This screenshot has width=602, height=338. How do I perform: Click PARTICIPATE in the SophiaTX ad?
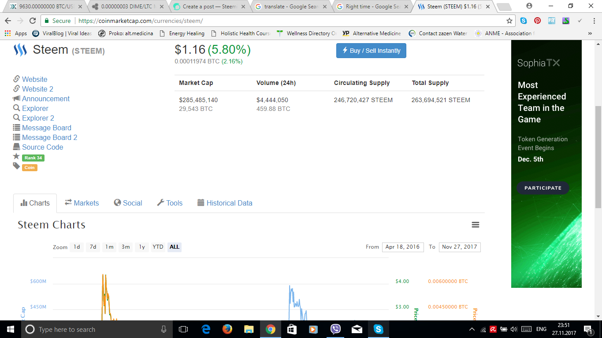coord(543,188)
